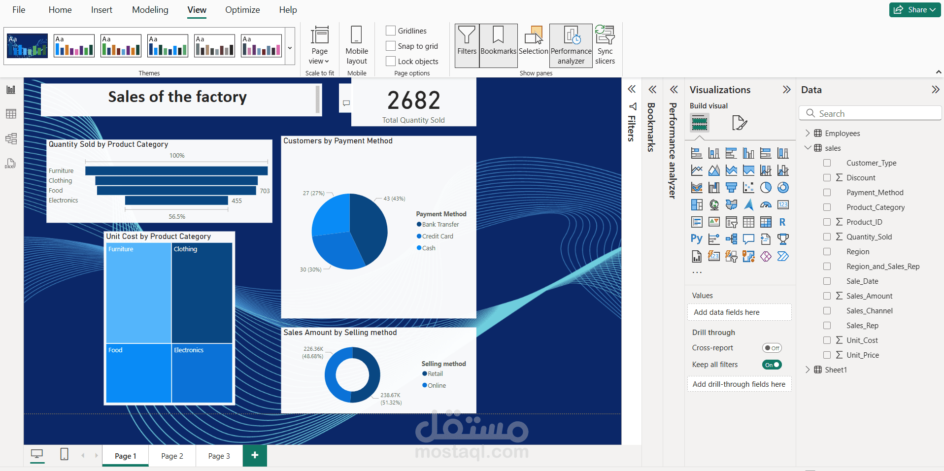Image resolution: width=944 pixels, height=471 pixels.
Task: Turn on Cross-report toggle
Action: pos(772,348)
